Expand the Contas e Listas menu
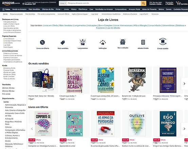The height and width of the screenshot is (149, 188). click(156, 3)
